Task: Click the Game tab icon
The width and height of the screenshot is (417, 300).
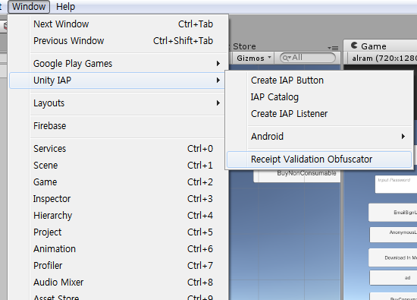Action: tap(354, 46)
